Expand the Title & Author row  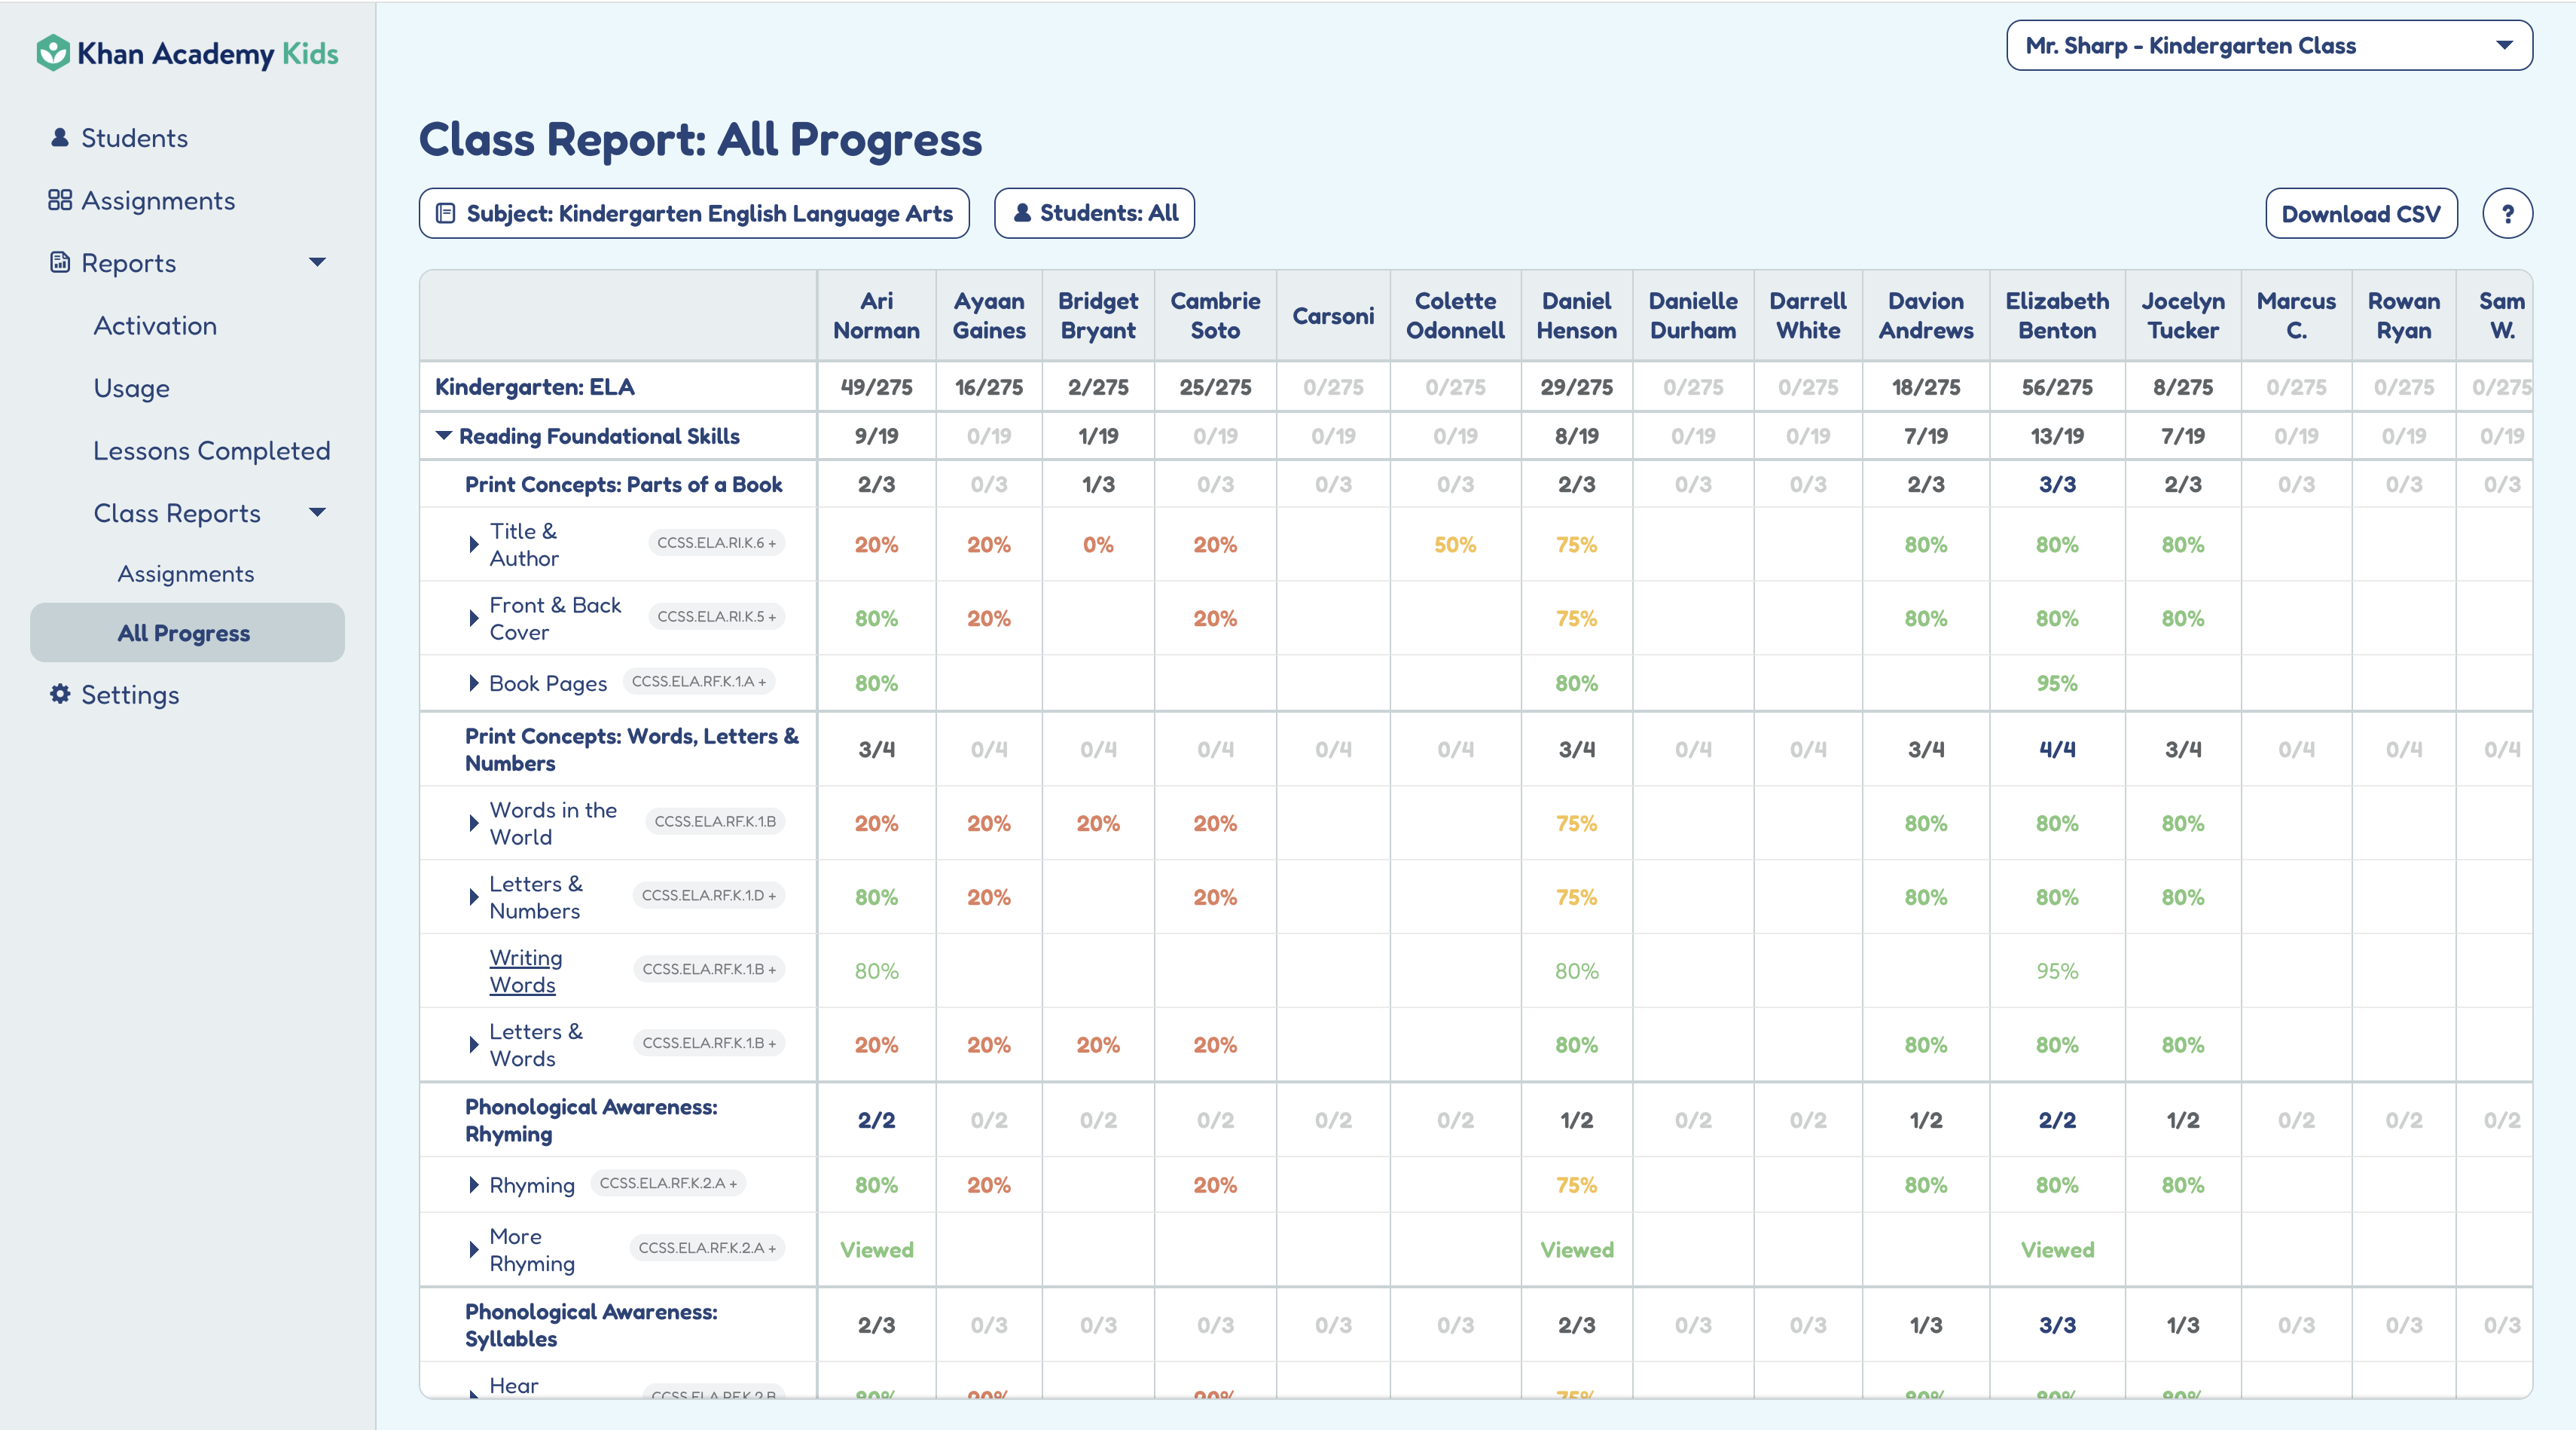474,545
